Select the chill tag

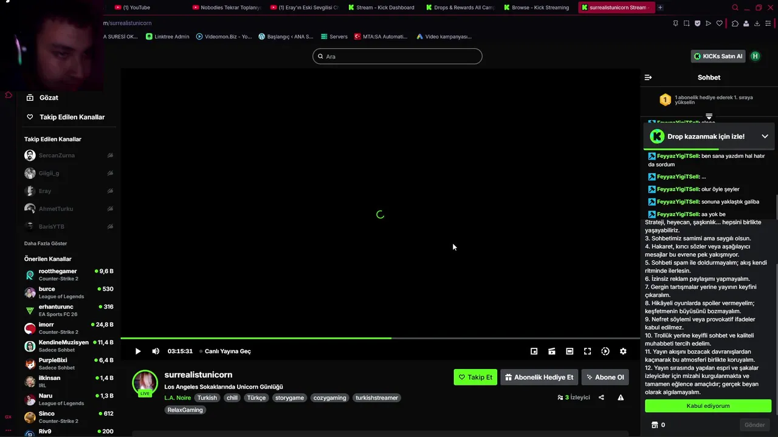(232, 398)
